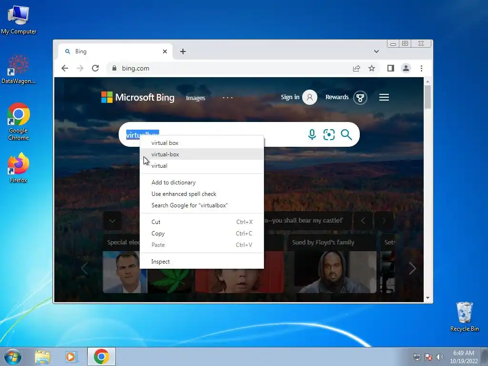Select Google Chrome desktop shortcut
The width and height of the screenshot is (488, 366).
tap(19, 122)
